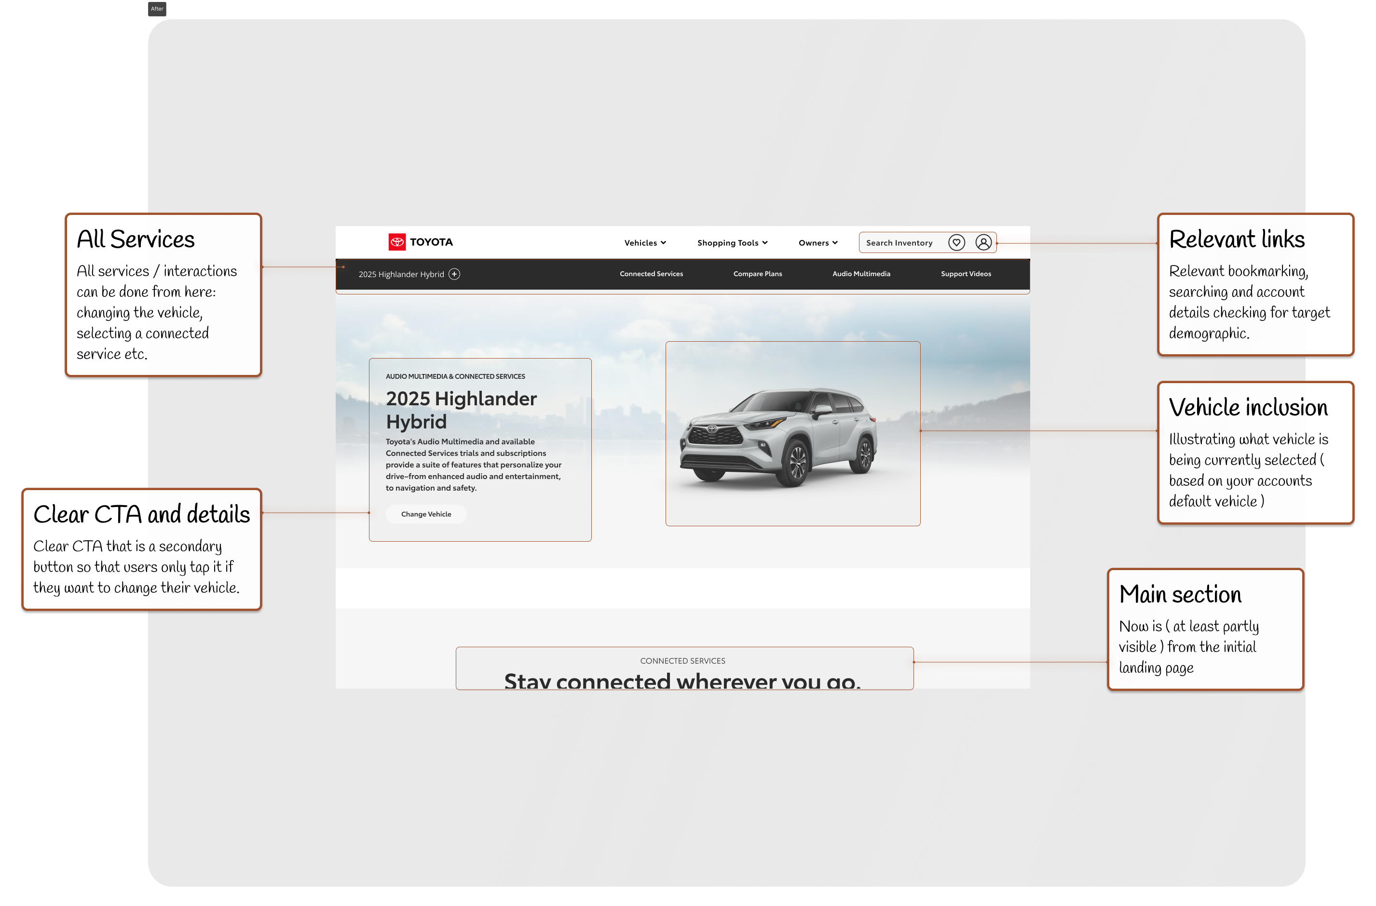Click the Clear CTA and details heading
The image size is (1376, 906).
(x=142, y=514)
